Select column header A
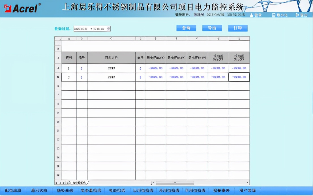 coord(69,39)
